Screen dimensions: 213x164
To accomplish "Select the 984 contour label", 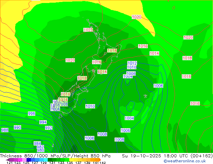I will (37, 143).
